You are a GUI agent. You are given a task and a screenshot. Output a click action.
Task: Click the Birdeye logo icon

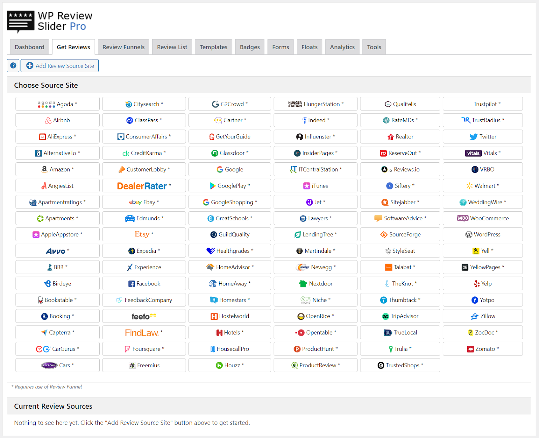point(47,284)
